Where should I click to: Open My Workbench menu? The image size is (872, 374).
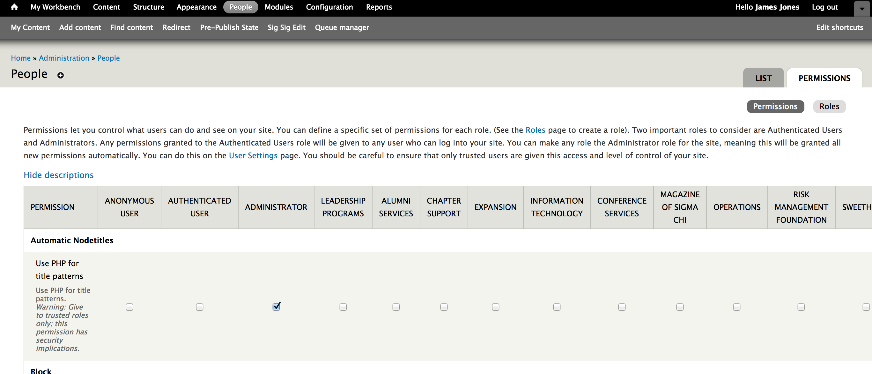pyautogui.click(x=55, y=7)
